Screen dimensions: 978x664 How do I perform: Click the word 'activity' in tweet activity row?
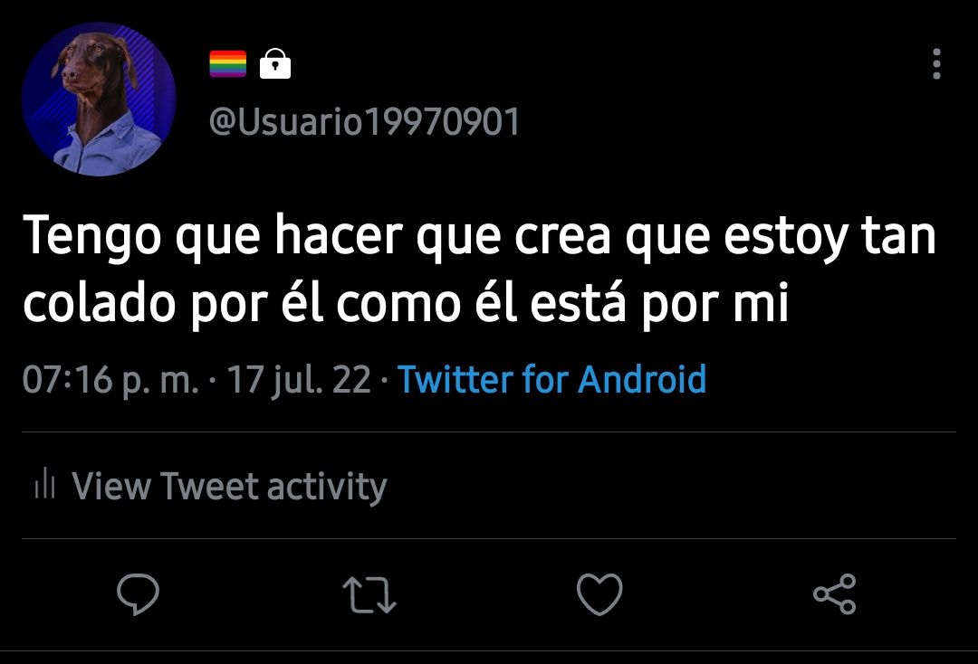(x=328, y=487)
